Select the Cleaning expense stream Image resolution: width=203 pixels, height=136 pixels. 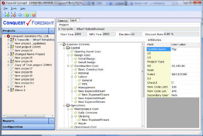(84, 116)
